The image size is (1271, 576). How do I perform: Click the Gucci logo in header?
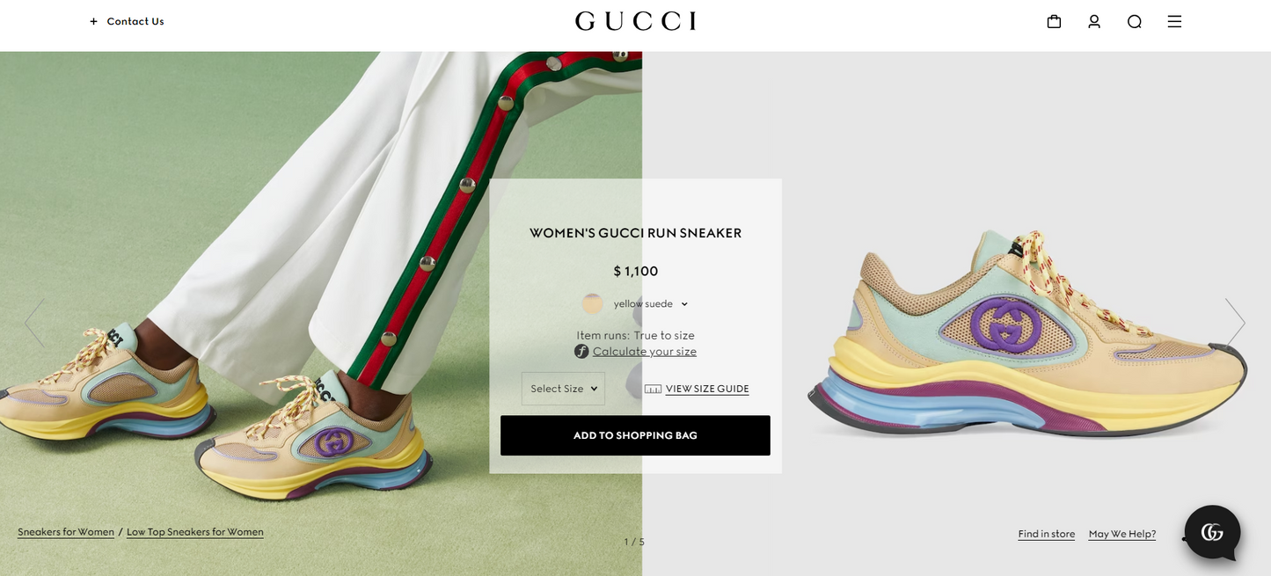(x=636, y=21)
